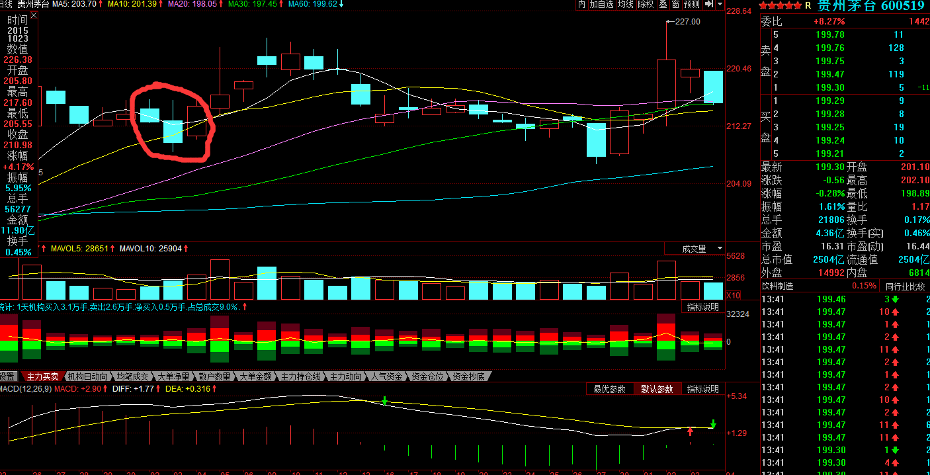Open 指标说明 in the MACD panel
This screenshot has width=930, height=475.
pyautogui.click(x=702, y=389)
